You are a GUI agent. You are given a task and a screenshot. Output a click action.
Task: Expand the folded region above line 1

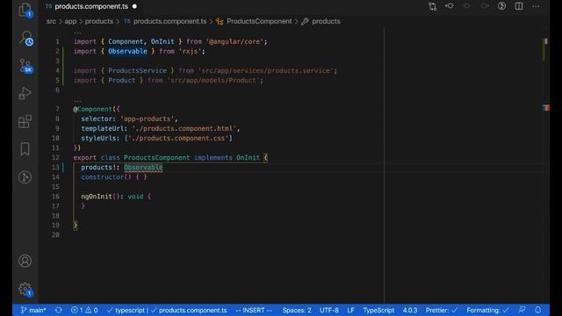click(x=77, y=33)
